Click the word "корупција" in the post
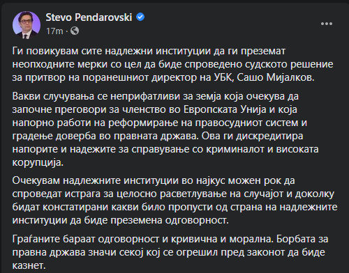This screenshot has width=349, height=273. (x=36, y=162)
